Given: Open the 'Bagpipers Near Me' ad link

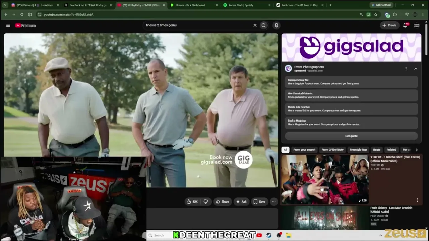Looking at the screenshot, I should click(351, 82).
